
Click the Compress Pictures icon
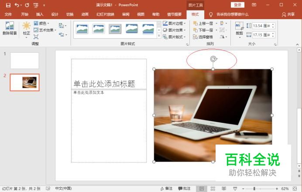36,37
